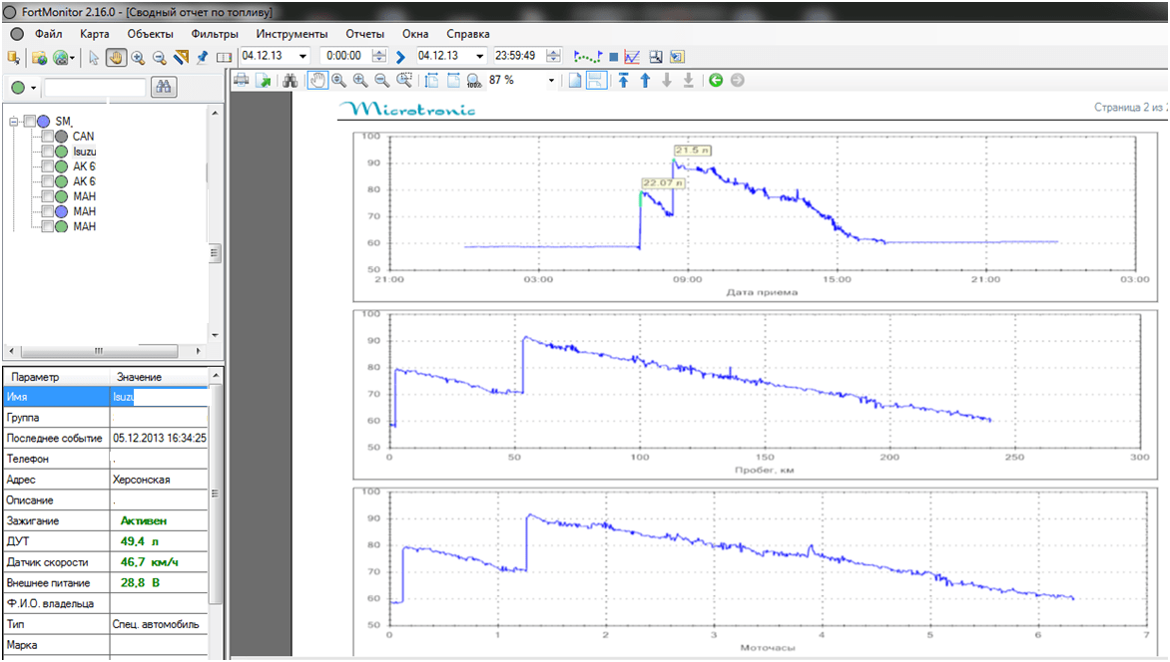The width and height of the screenshot is (1170, 662).
Task: Click the dotted route track icon
Action: (x=588, y=57)
